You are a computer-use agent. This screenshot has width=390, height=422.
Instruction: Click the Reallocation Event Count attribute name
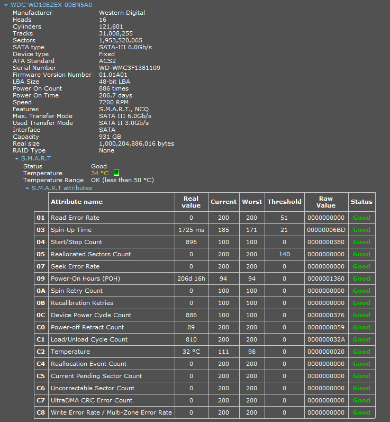[88, 364]
